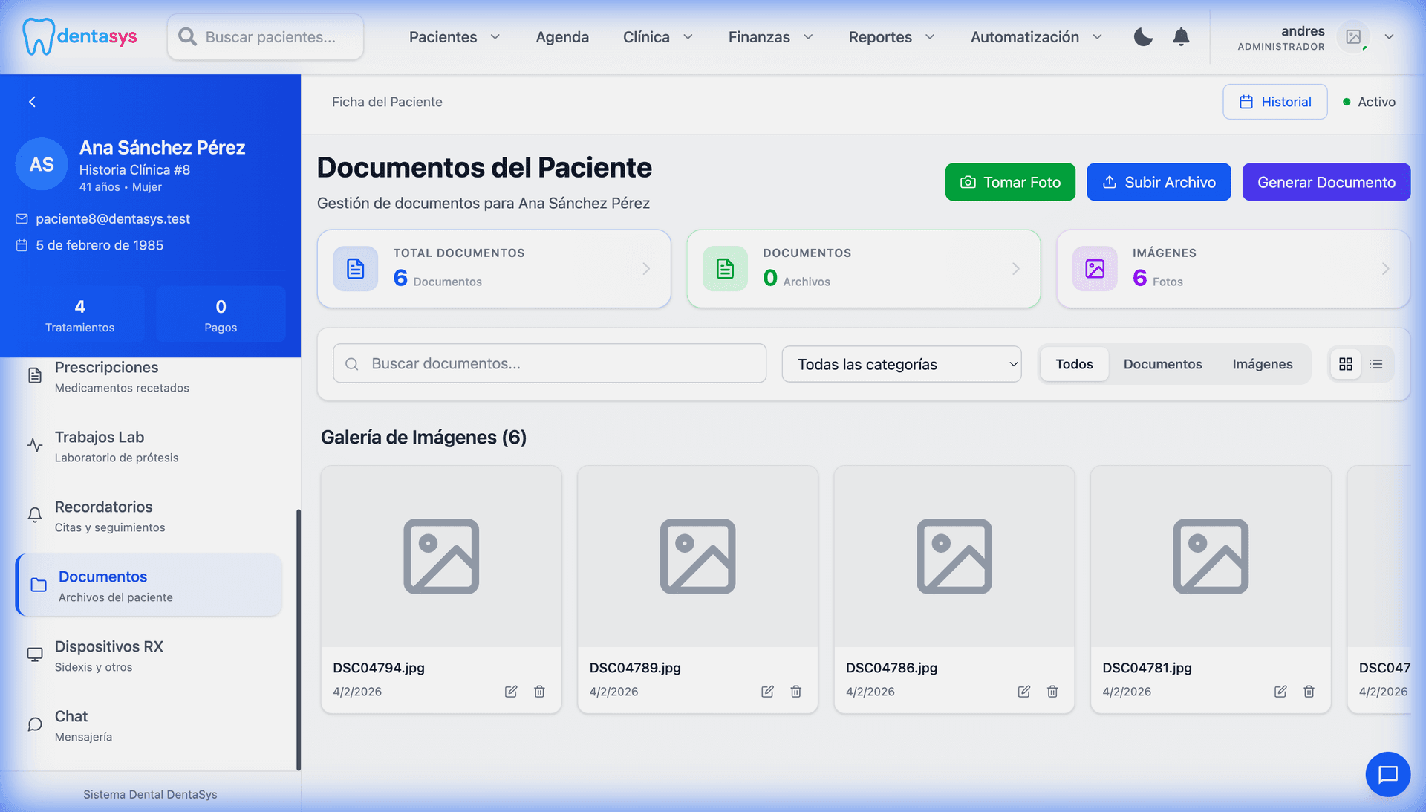
Task: Toggle list view display
Action: [1377, 364]
